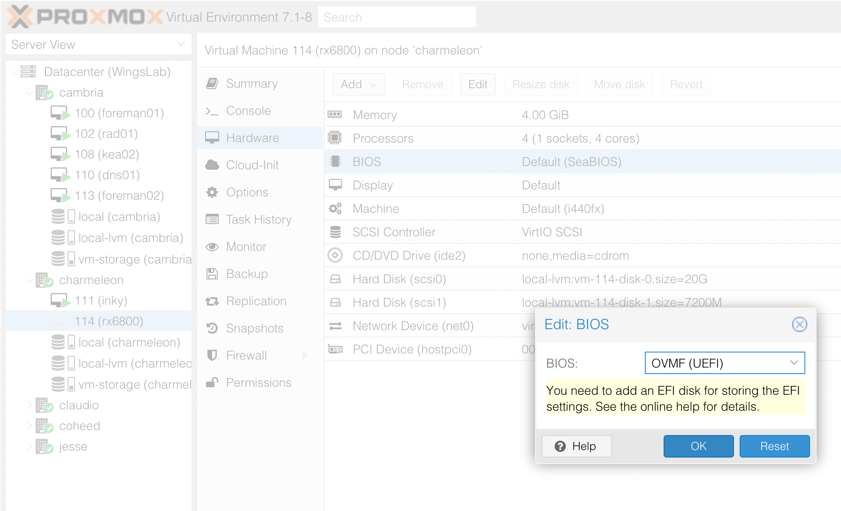
Task: Click the Edit hardware button
Action: (x=478, y=84)
